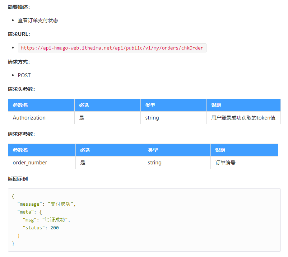This screenshot has width=288, height=257.
Task: Select the POST request method text
Action: [x=24, y=75]
